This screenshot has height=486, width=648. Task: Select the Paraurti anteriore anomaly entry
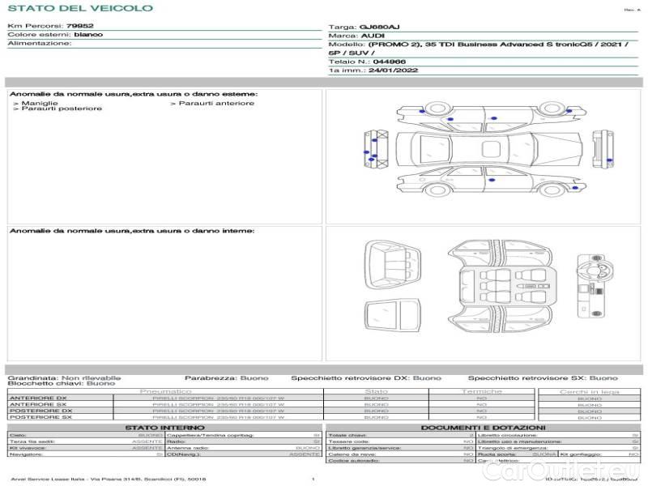[x=214, y=103]
